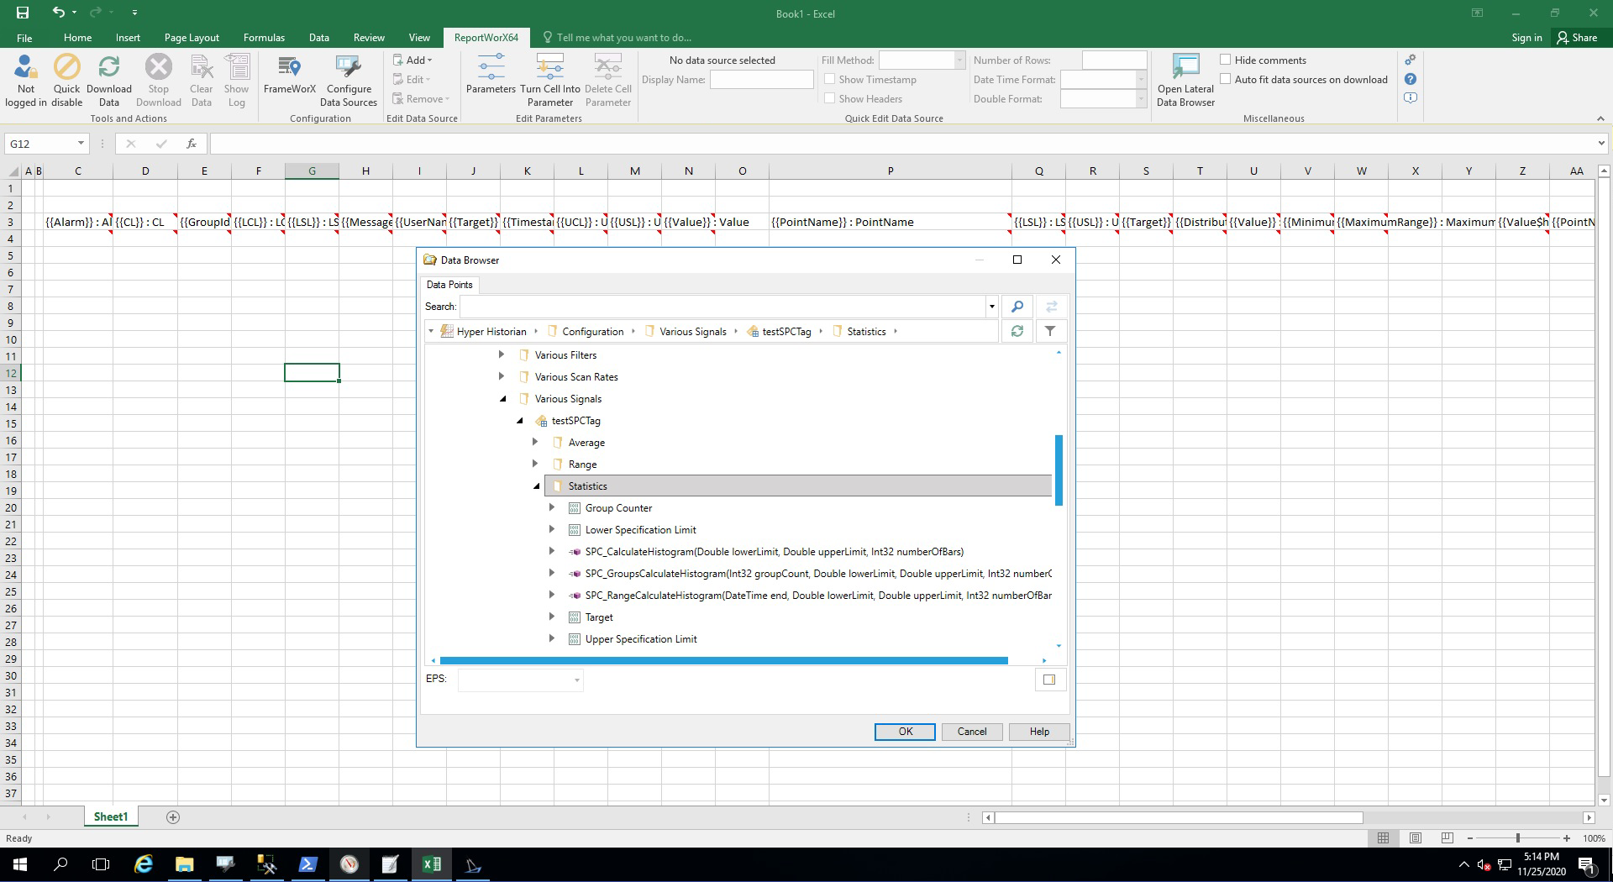Click the search magnifier in Data Browser
Viewport: 1613px width, 882px height.
(1017, 307)
